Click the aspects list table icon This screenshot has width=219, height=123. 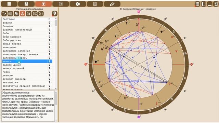coord(10,14)
